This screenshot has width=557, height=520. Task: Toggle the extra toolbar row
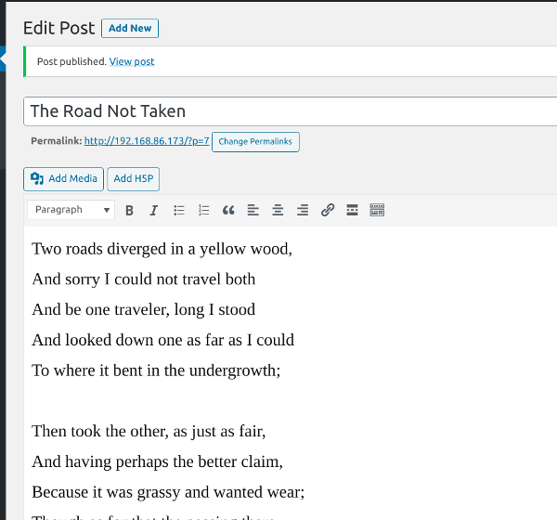[x=377, y=211]
